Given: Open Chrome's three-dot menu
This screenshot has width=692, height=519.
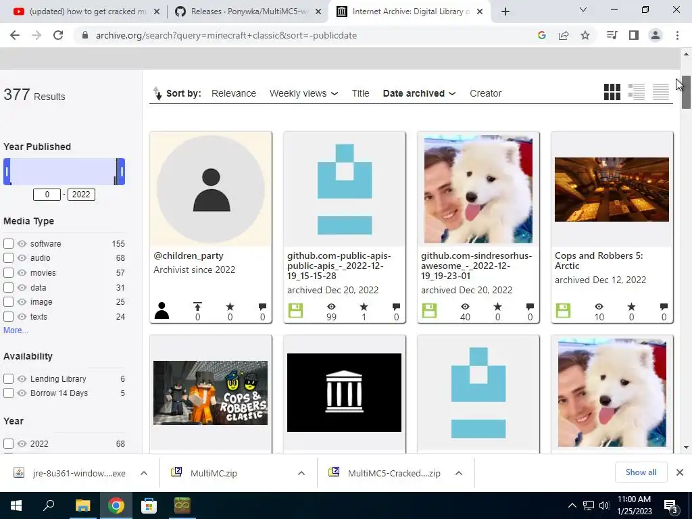Looking at the screenshot, I should (677, 35).
